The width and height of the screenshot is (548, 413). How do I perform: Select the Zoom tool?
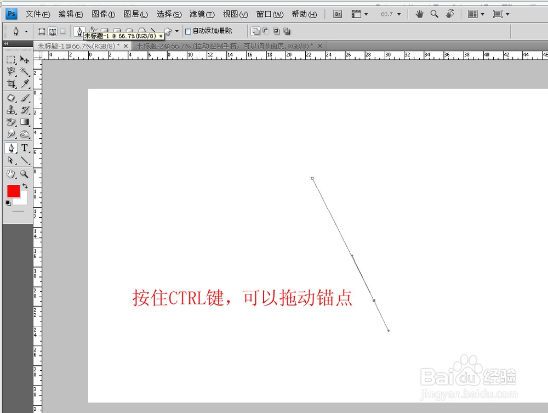24,174
